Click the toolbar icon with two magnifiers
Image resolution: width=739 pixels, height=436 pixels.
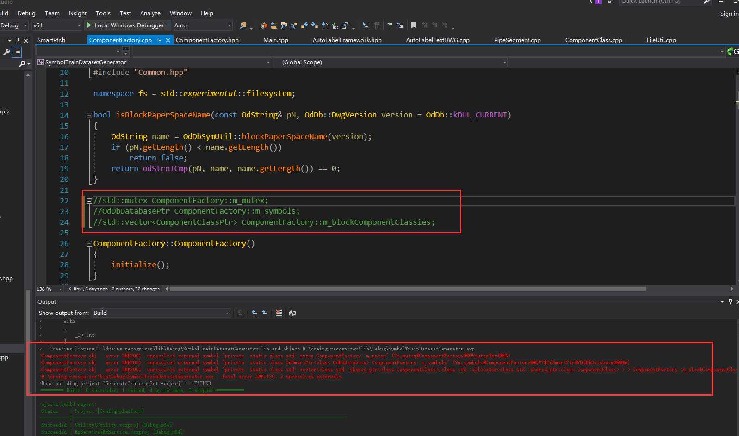pyautogui.click(x=284, y=25)
